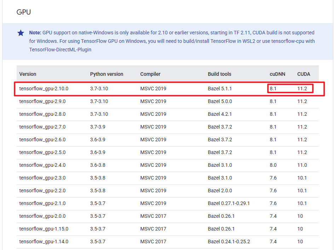The image size is (334, 250).
Task: Select the tensorflow_gpu-2.5.0 cell
Action: point(42,152)
